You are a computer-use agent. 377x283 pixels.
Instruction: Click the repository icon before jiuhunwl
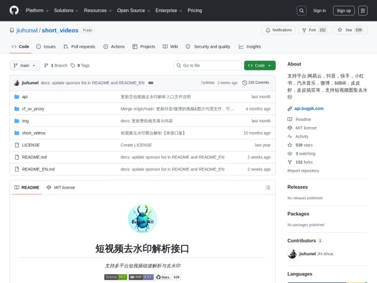point(12,30)
